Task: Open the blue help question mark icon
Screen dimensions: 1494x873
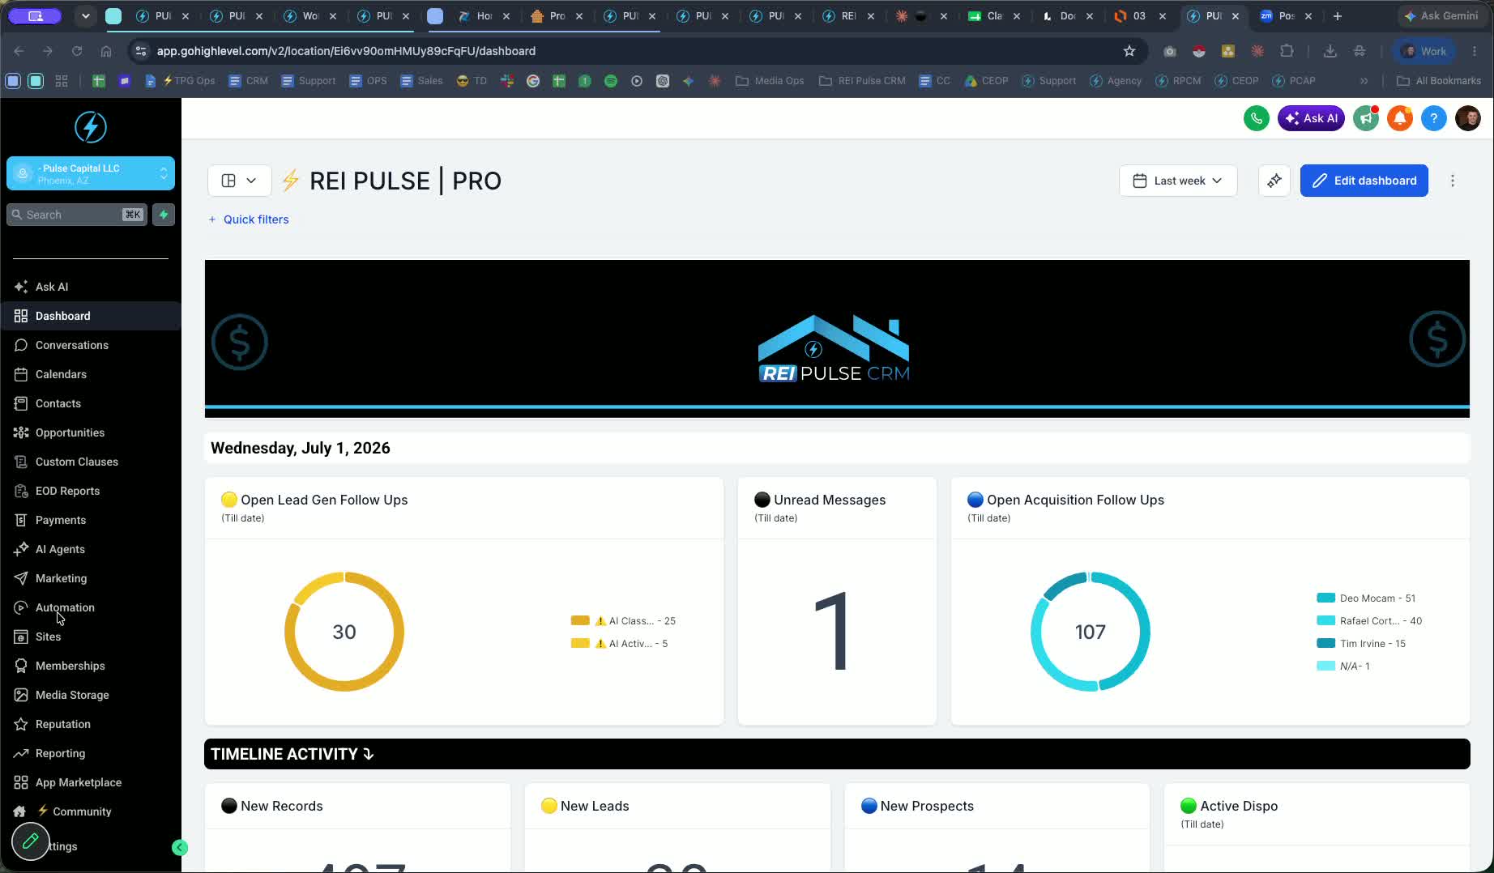Action: click(1433, 118)
